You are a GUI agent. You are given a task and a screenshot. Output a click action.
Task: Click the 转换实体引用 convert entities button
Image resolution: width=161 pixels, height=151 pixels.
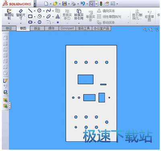pos(79,14)
